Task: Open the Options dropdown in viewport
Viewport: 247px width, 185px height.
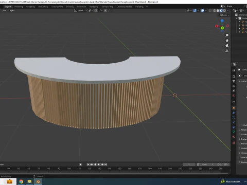Action: click(224, 15)
